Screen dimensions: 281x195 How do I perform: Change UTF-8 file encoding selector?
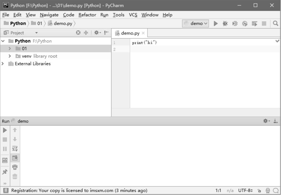245,191
